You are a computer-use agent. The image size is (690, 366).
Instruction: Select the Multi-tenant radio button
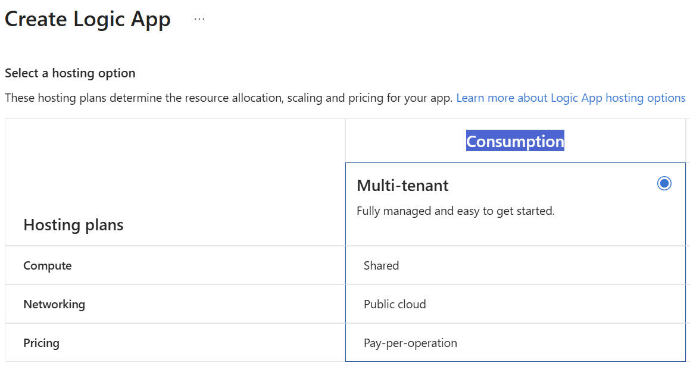coord(664,183)
